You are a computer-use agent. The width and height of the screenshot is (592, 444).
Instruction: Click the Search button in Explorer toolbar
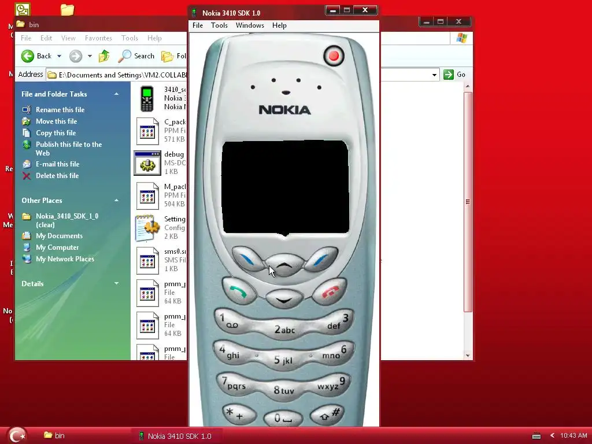click(136, 56)
